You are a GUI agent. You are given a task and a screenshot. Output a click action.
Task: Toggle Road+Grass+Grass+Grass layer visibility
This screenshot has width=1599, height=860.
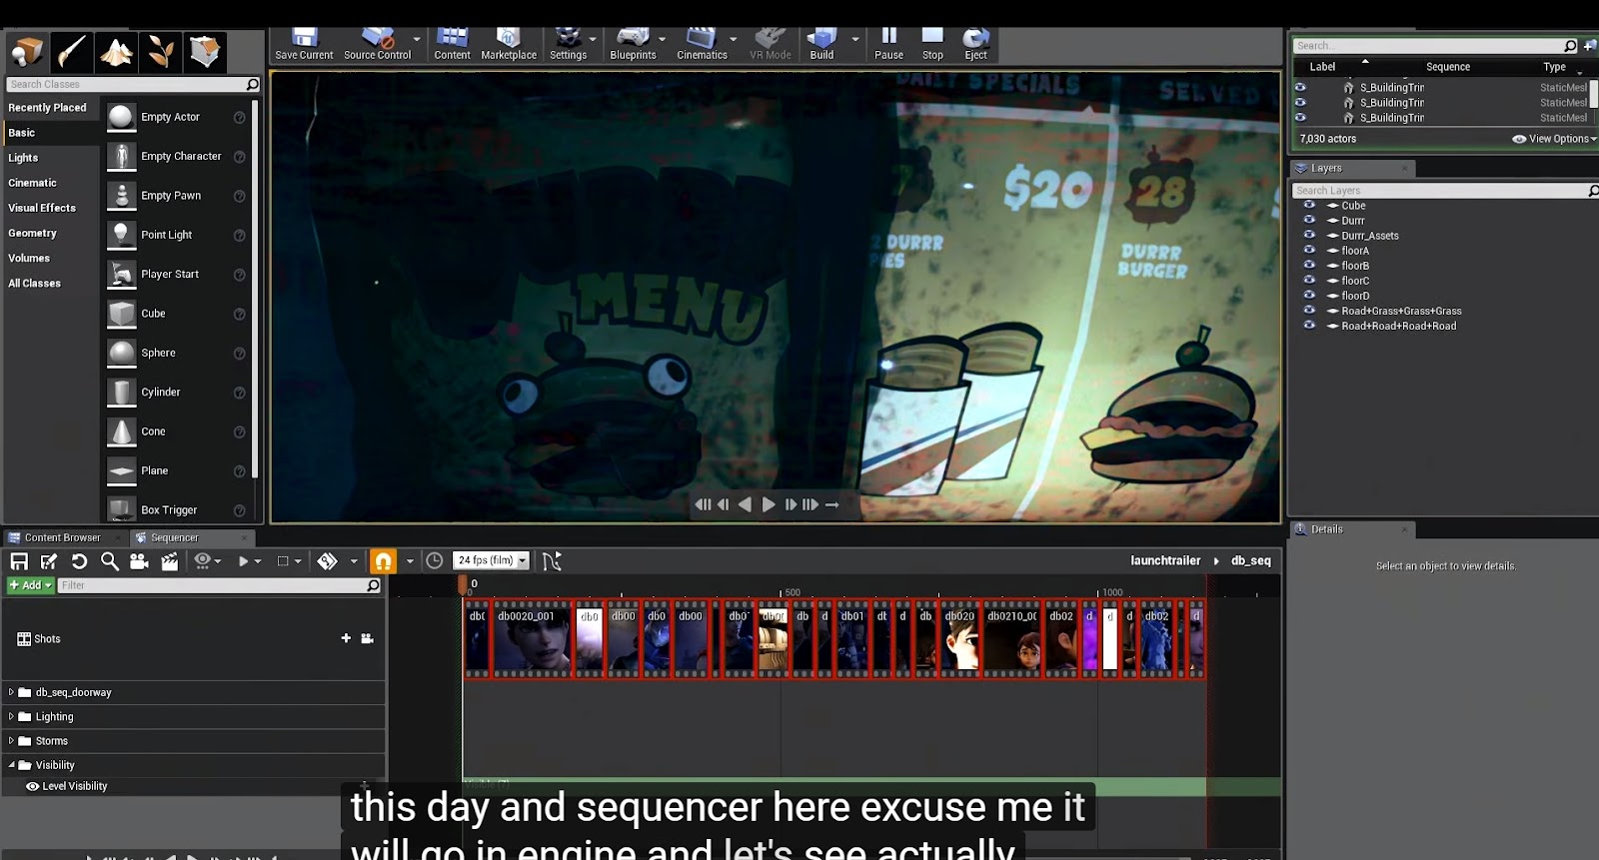click(x=1309, y=310)
